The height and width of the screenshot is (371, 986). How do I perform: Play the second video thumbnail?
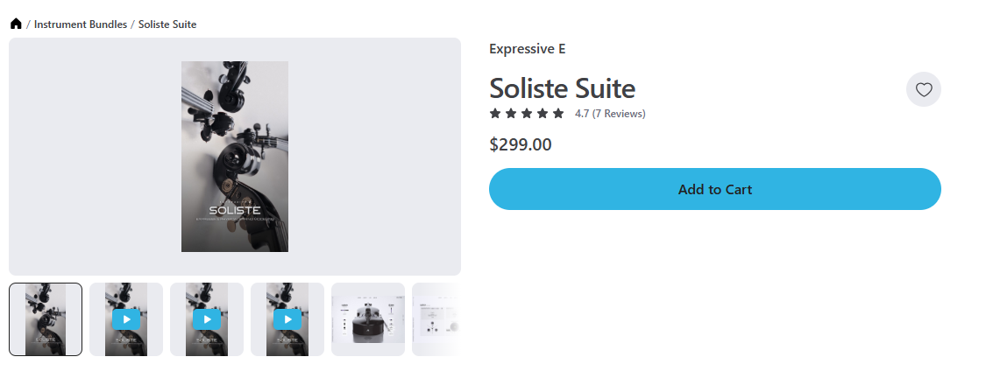click(207, 319)
